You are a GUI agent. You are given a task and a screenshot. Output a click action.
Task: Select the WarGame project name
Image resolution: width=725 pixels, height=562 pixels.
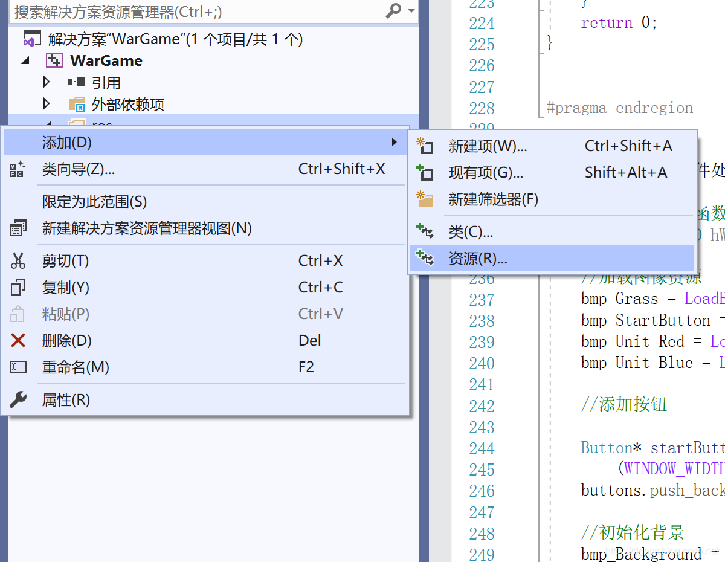pos(106,61)
